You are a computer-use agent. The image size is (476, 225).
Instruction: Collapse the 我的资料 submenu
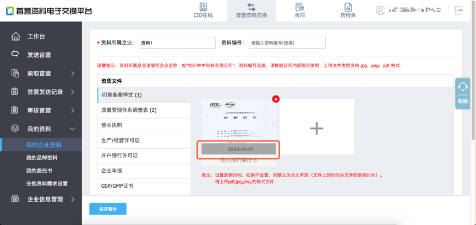point(72,129)
